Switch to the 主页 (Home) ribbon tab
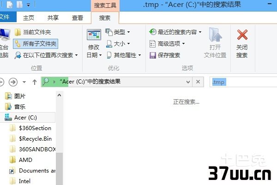The image size is (277, 185). tap(29, 18)
